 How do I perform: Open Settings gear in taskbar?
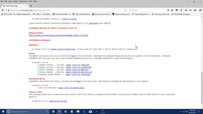tap(66, 111)
